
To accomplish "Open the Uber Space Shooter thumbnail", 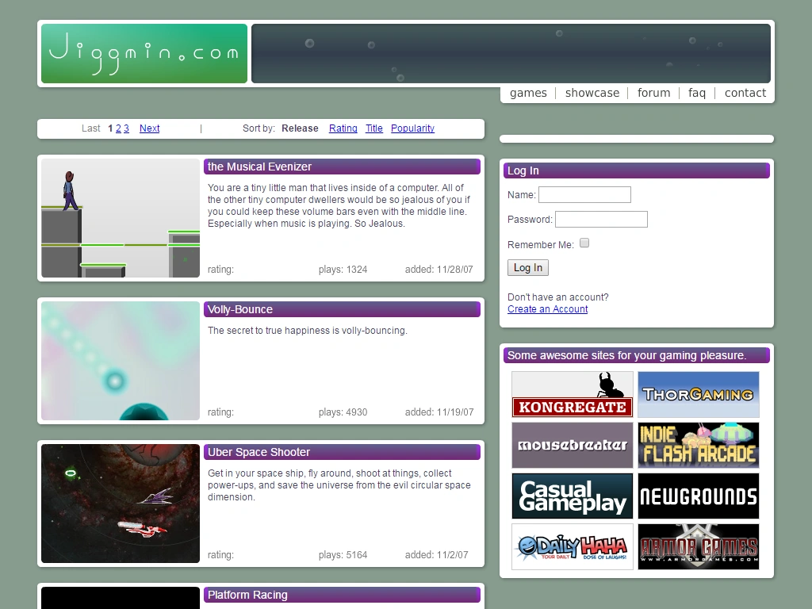I will [x=121, y=504].
